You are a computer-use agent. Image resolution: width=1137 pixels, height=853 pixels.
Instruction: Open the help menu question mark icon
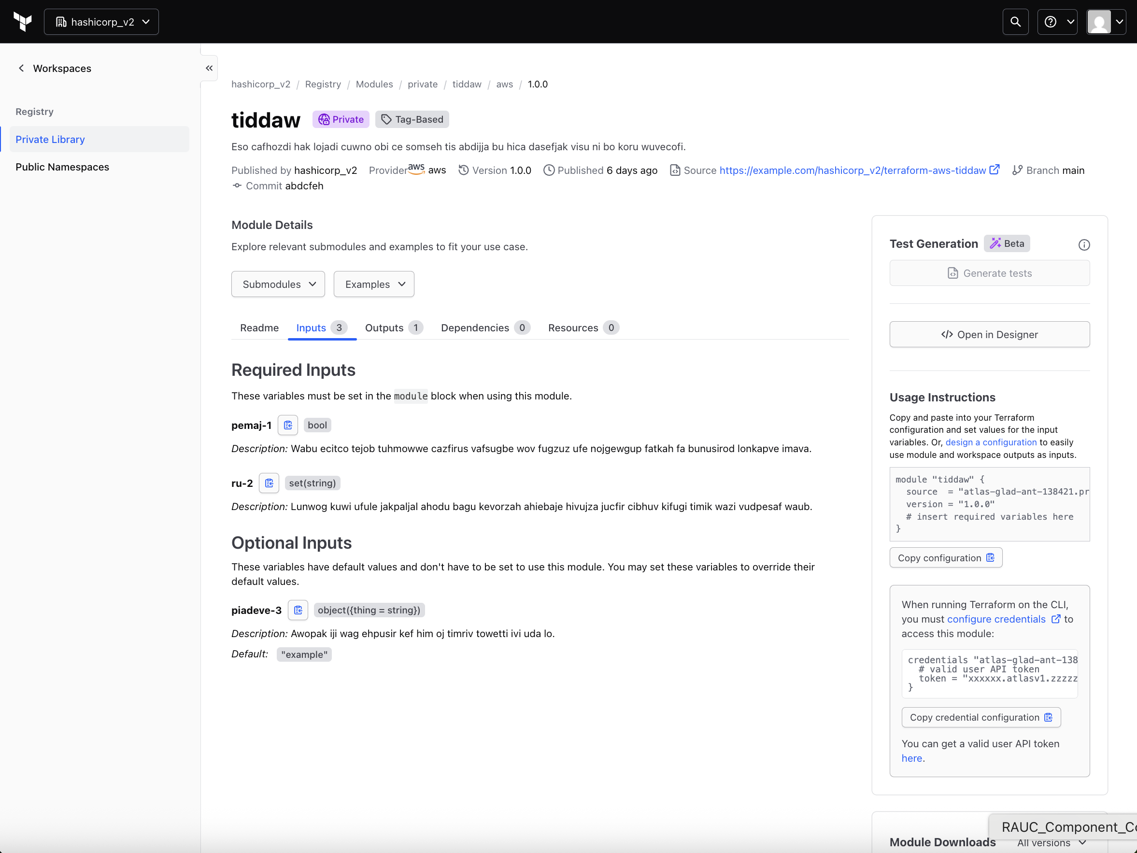[x=1057, y=22]
